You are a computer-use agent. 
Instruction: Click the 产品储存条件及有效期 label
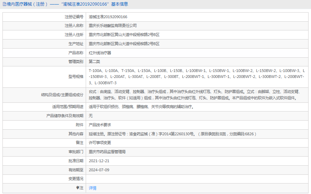65,116
